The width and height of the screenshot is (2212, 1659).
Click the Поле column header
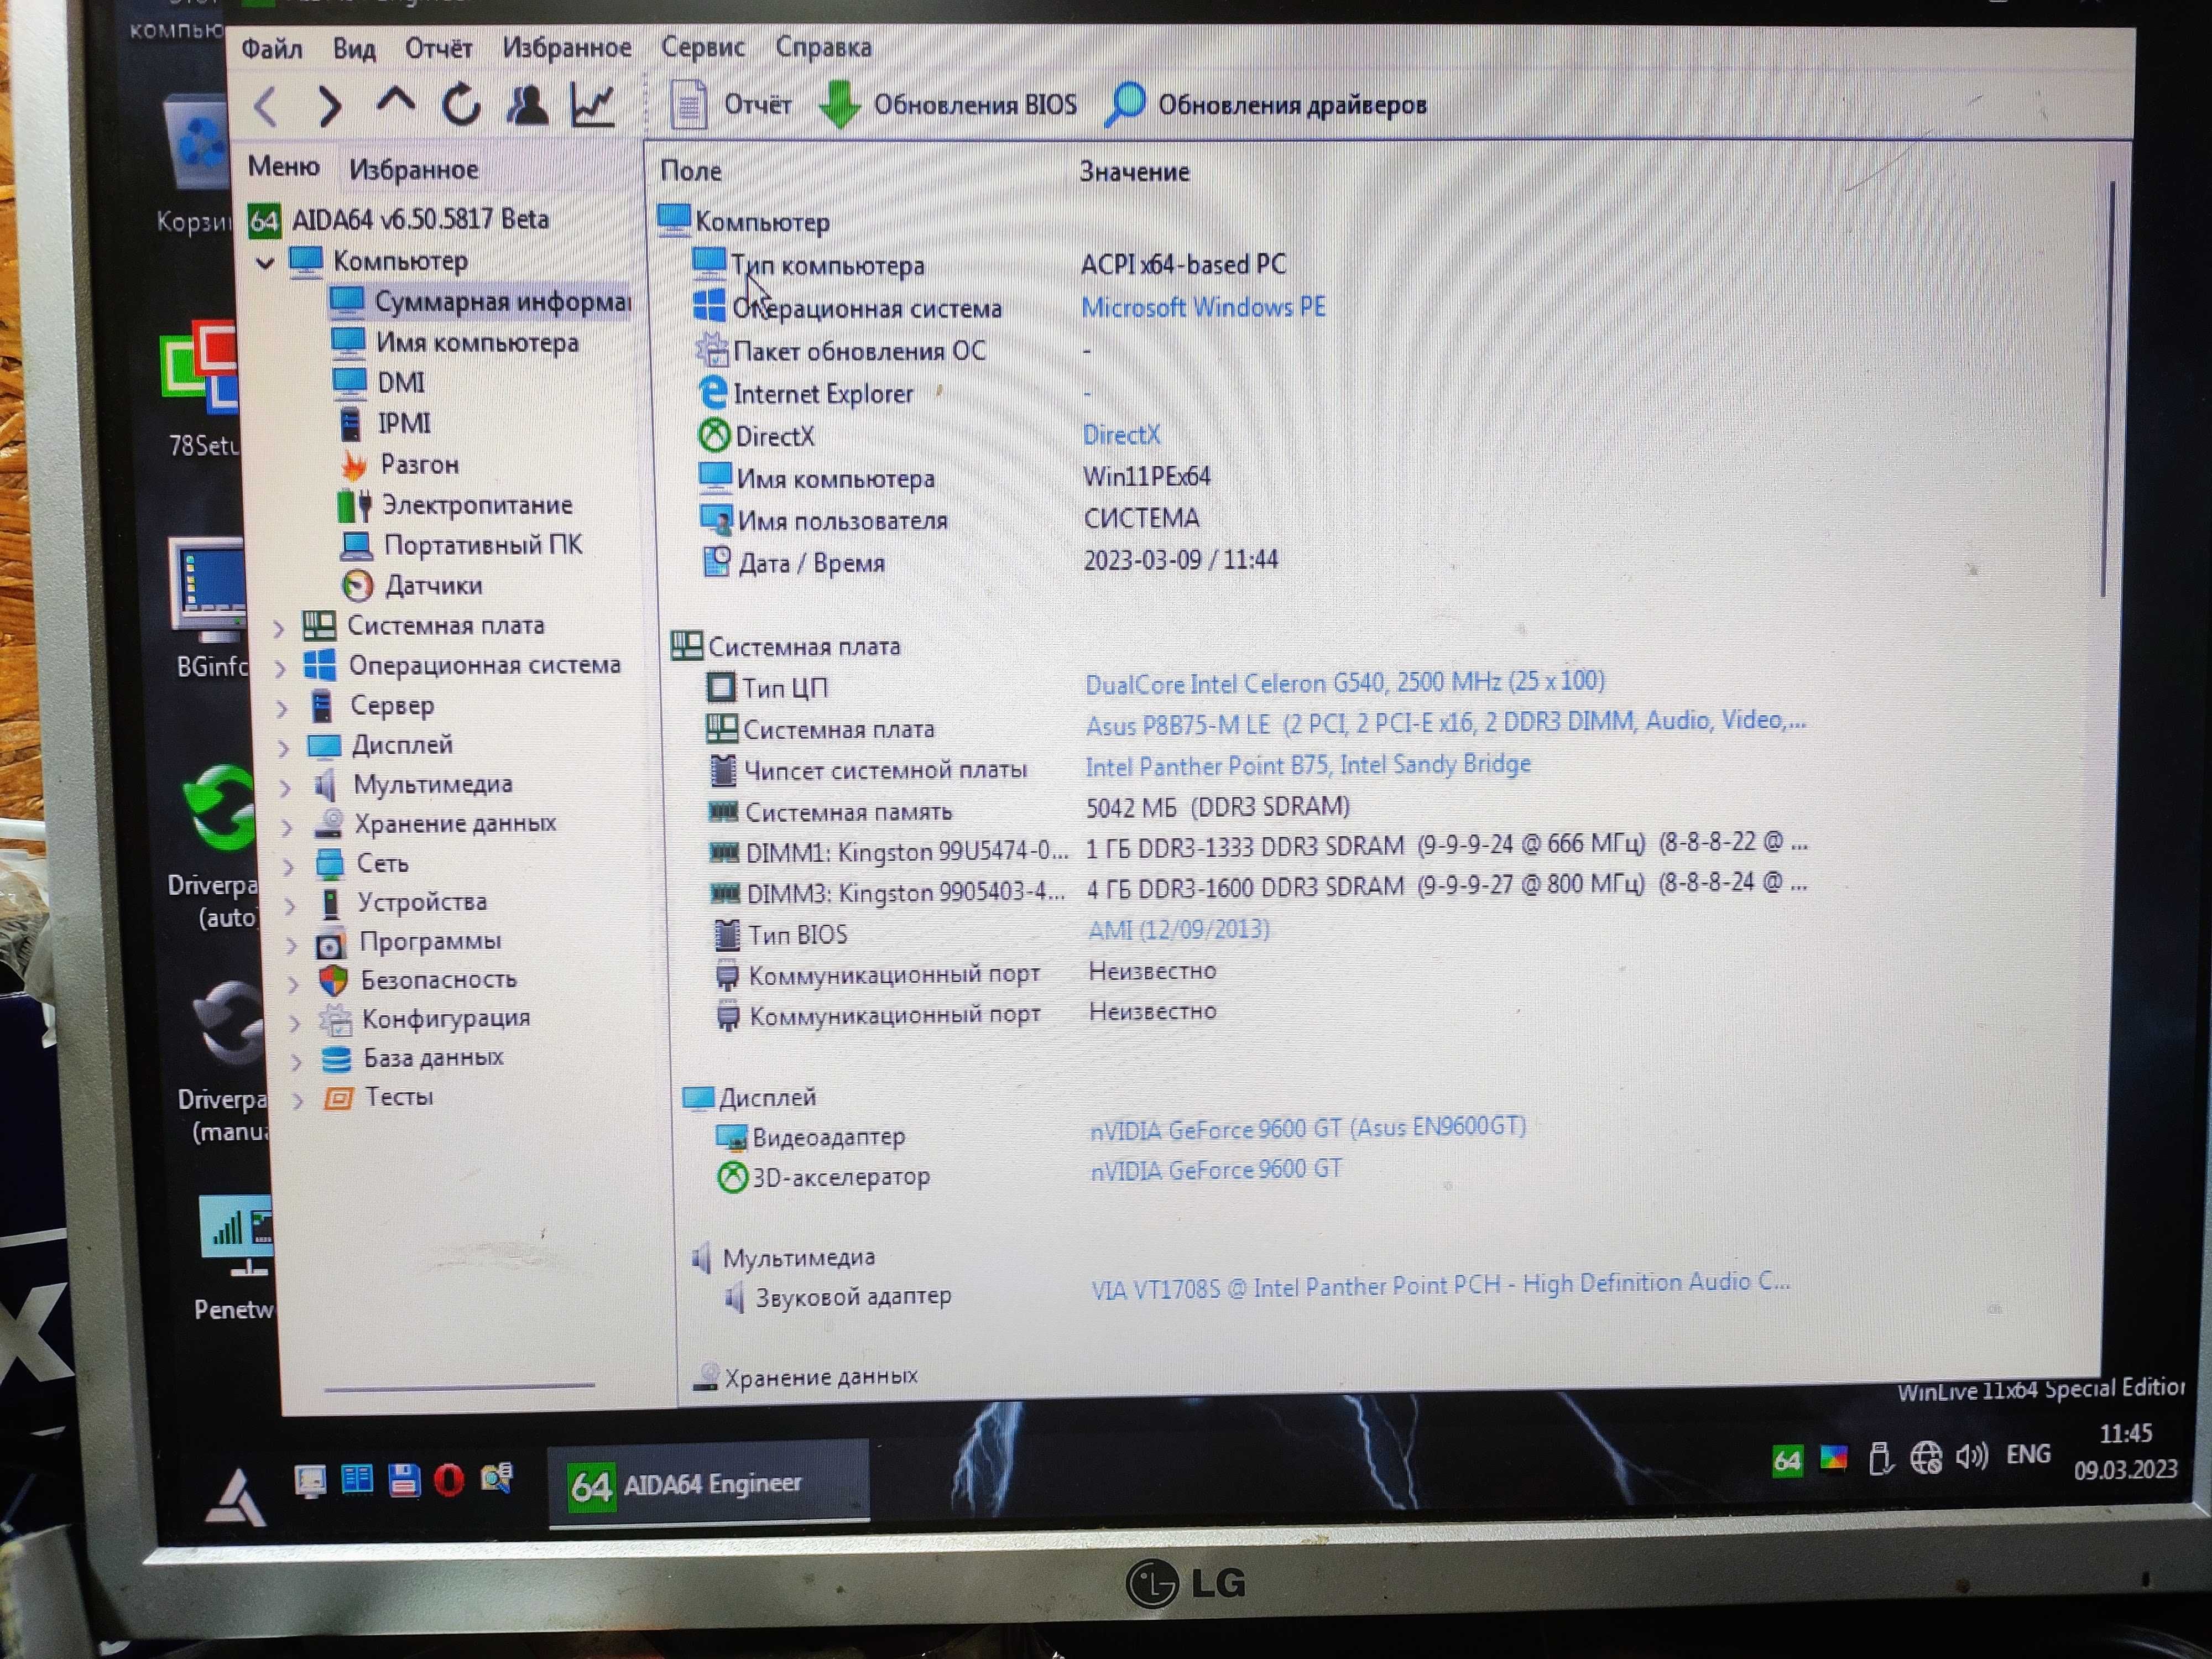click(x=691, y=171)
